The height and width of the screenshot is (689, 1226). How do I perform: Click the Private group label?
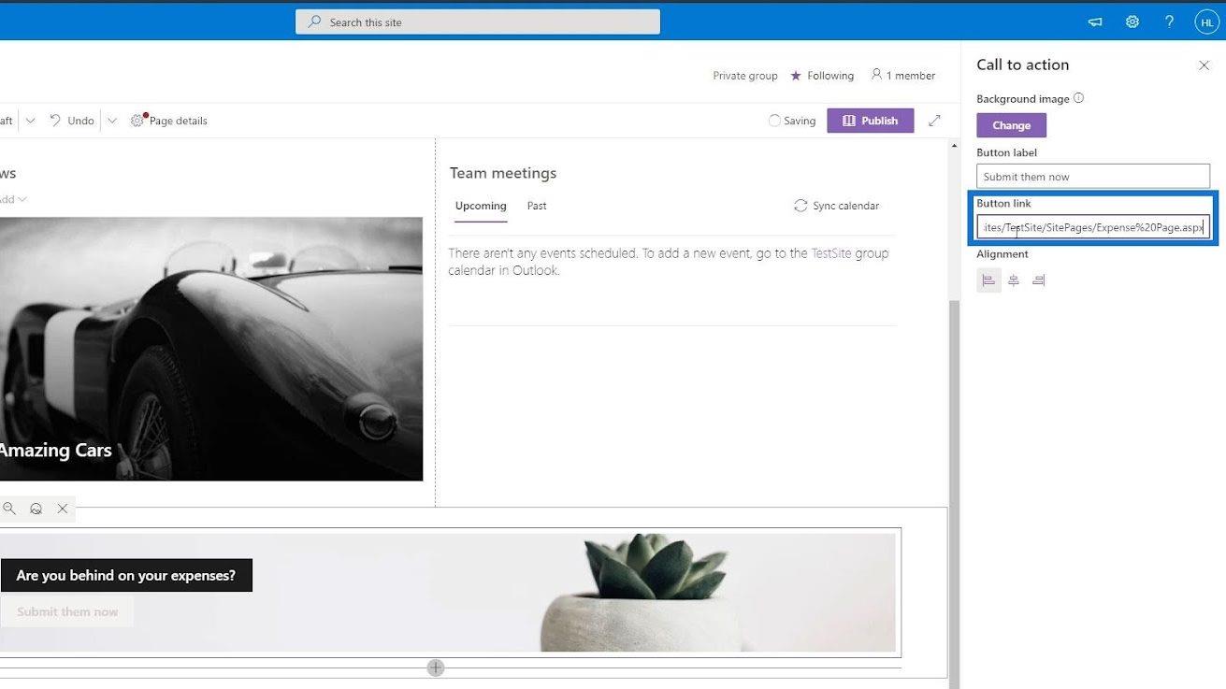[x=745, y=76]
